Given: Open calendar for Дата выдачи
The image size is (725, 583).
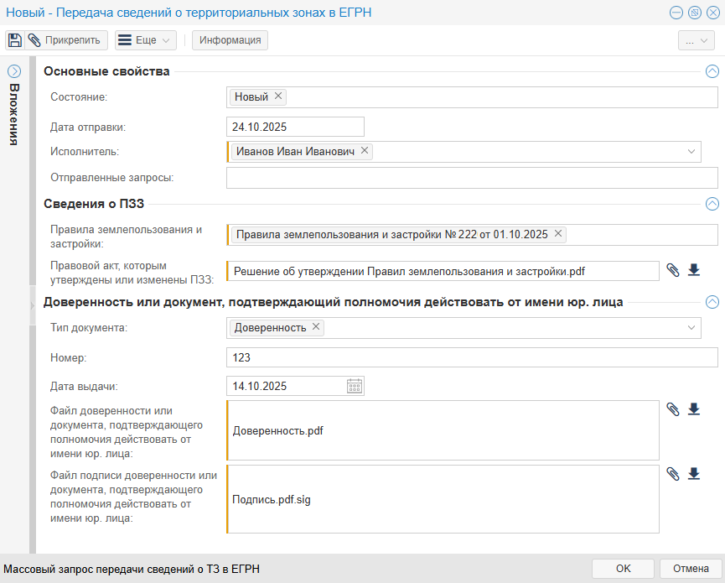Looking at the screenshot, I should coord(355,386).
